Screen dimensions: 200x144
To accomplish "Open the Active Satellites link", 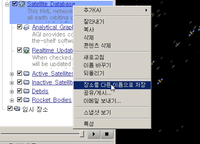I will click(x=52, y=74).
